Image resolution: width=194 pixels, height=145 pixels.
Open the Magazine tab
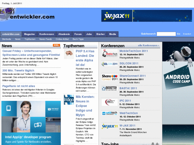29,34
